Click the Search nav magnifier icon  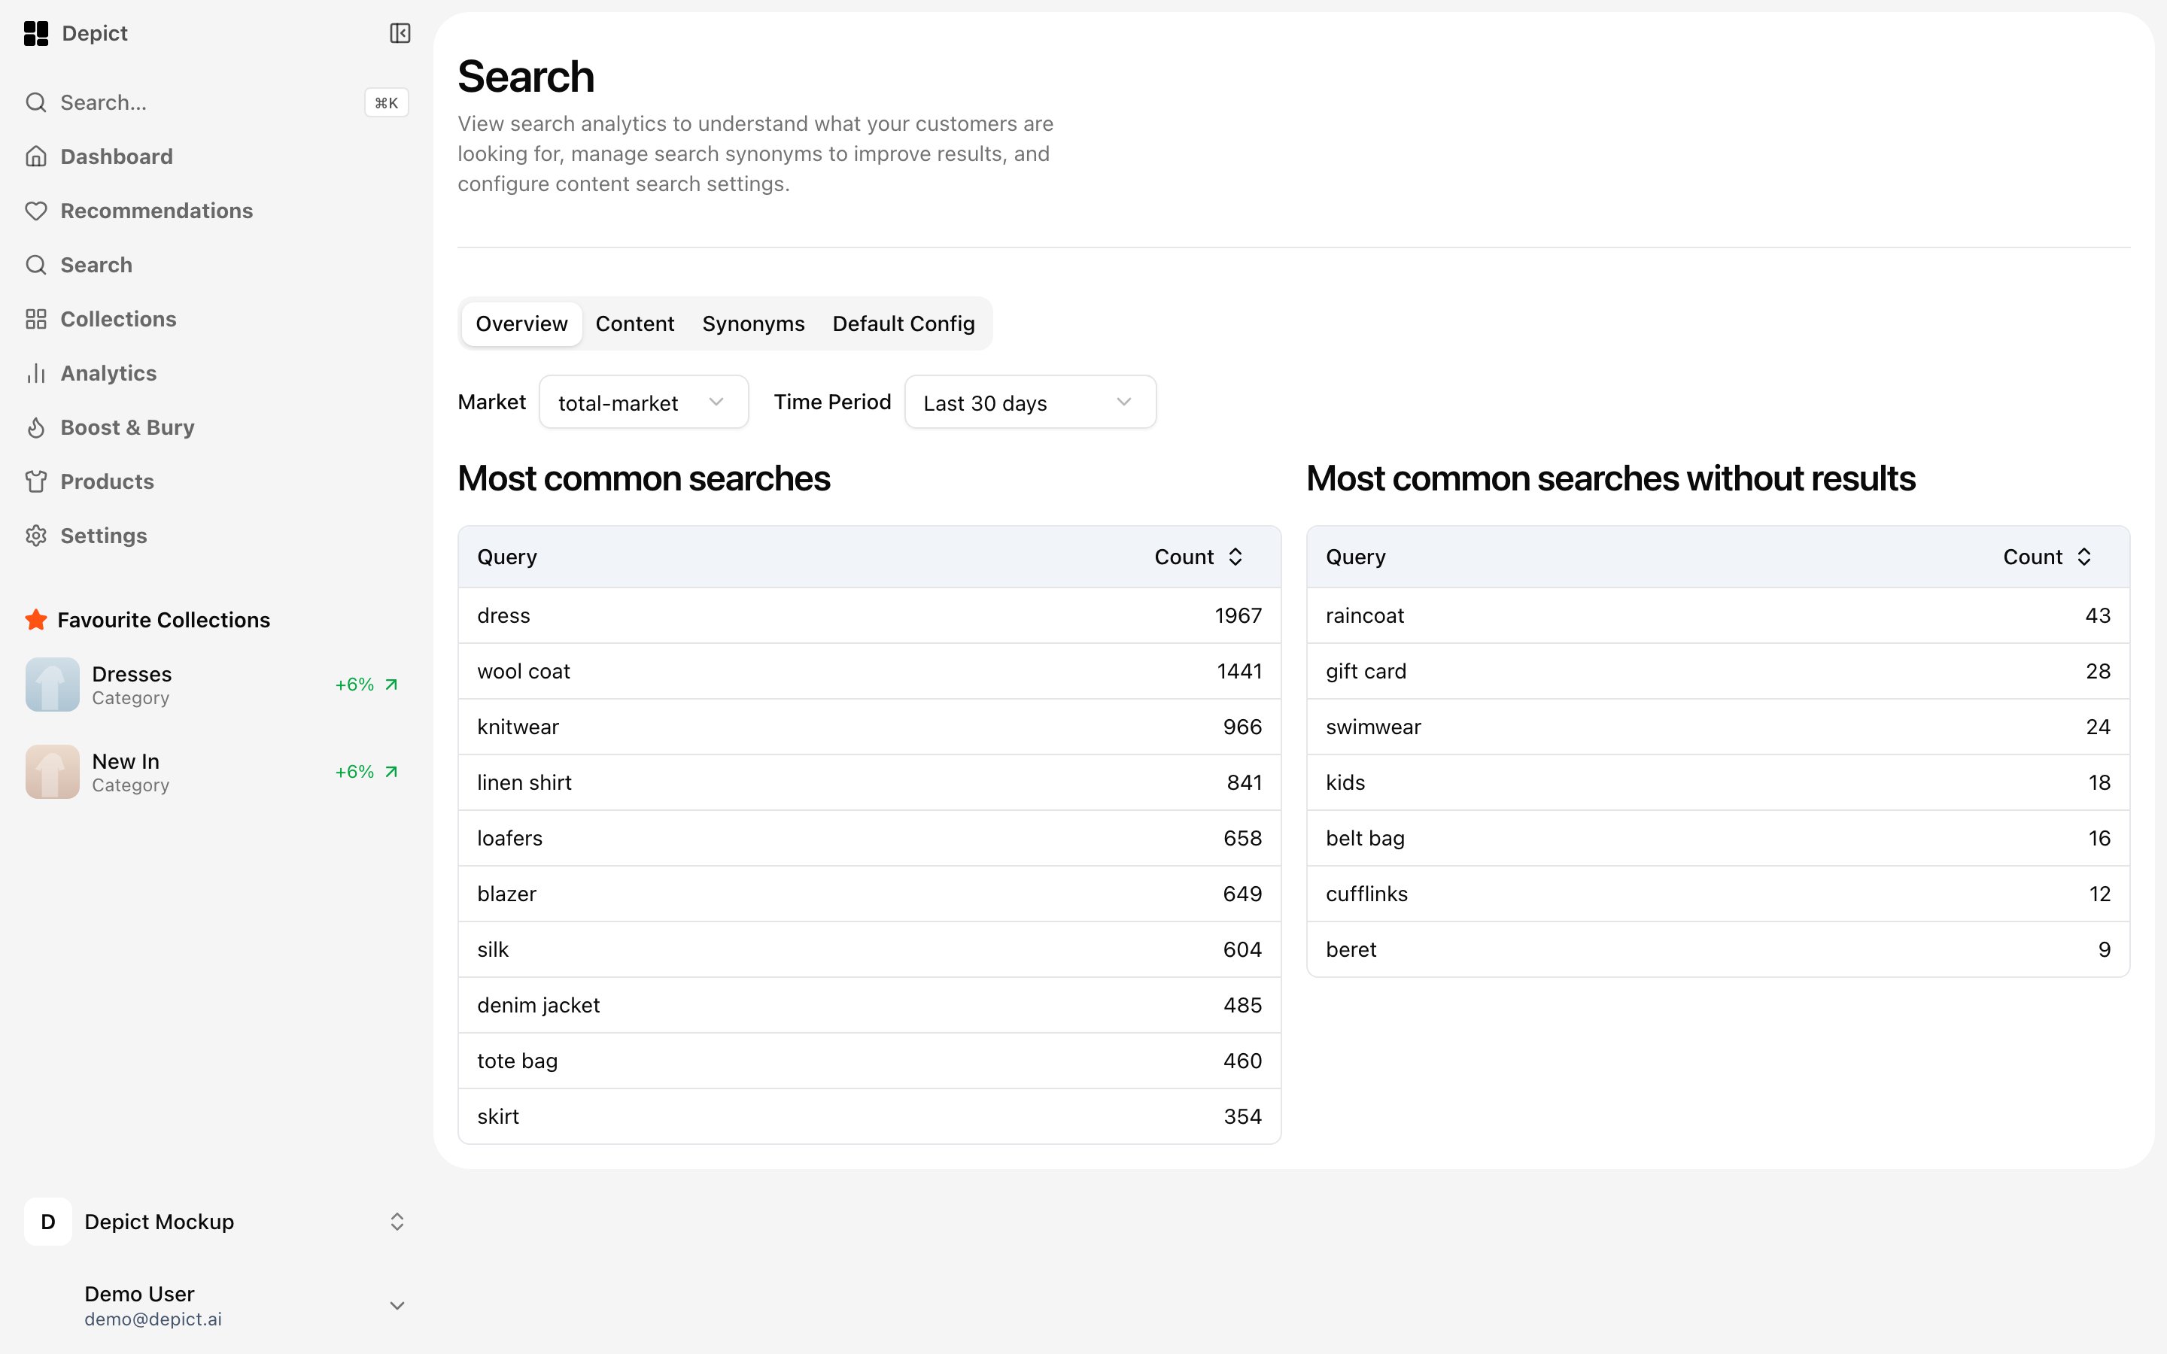pyautogui.click(x=36, y=265)
